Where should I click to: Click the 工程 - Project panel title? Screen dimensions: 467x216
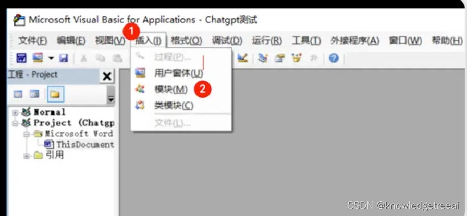33,74
